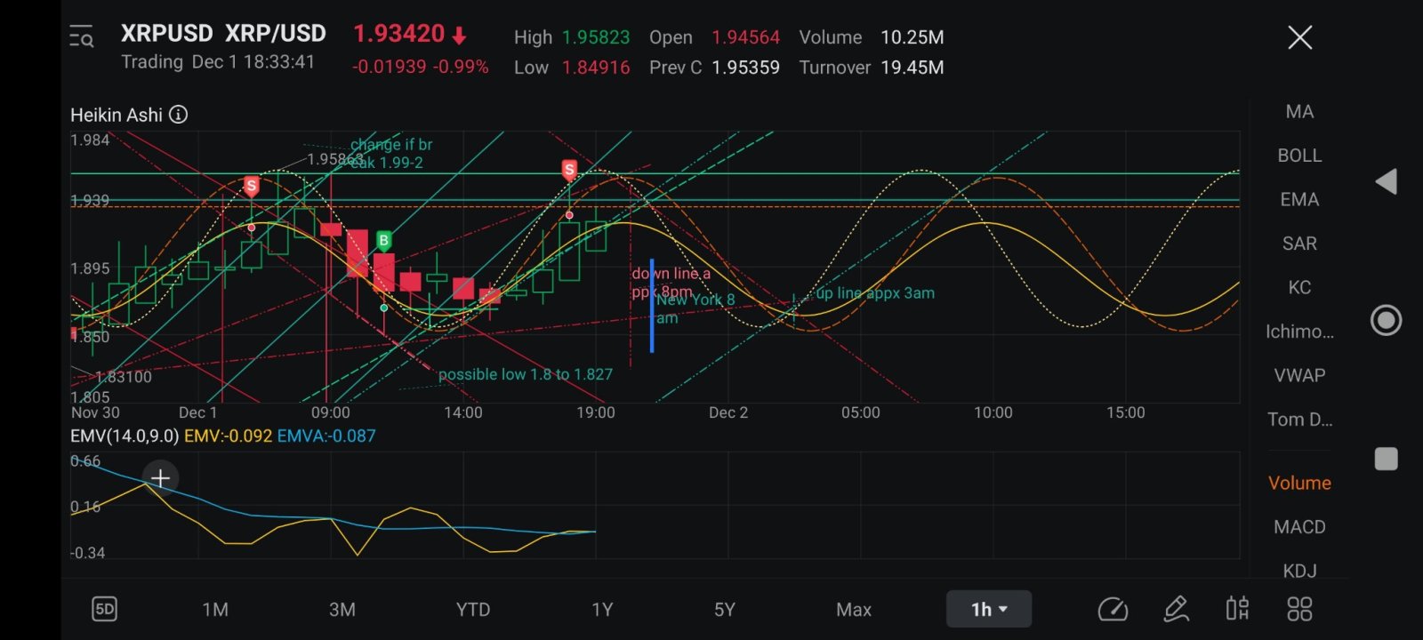Click the 1.83100 low price label
Image resolution: width=1423 pixels, height=640 pixels.
(124, 377)
